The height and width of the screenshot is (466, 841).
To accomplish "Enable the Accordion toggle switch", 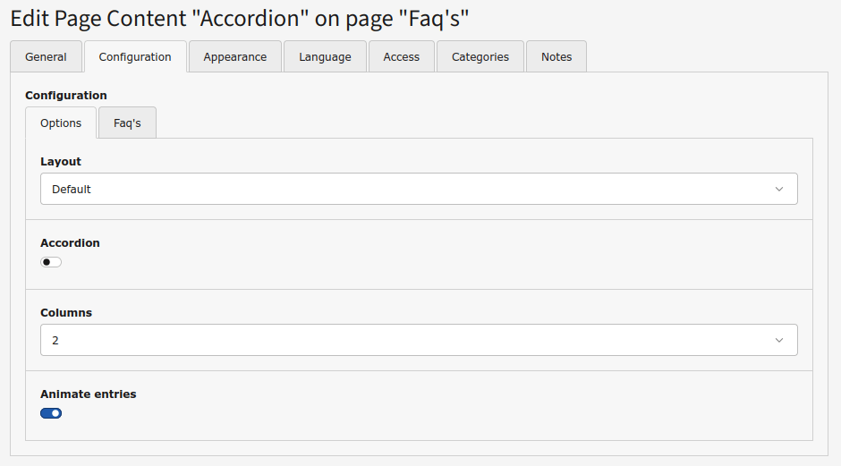I will click(51, 262).
